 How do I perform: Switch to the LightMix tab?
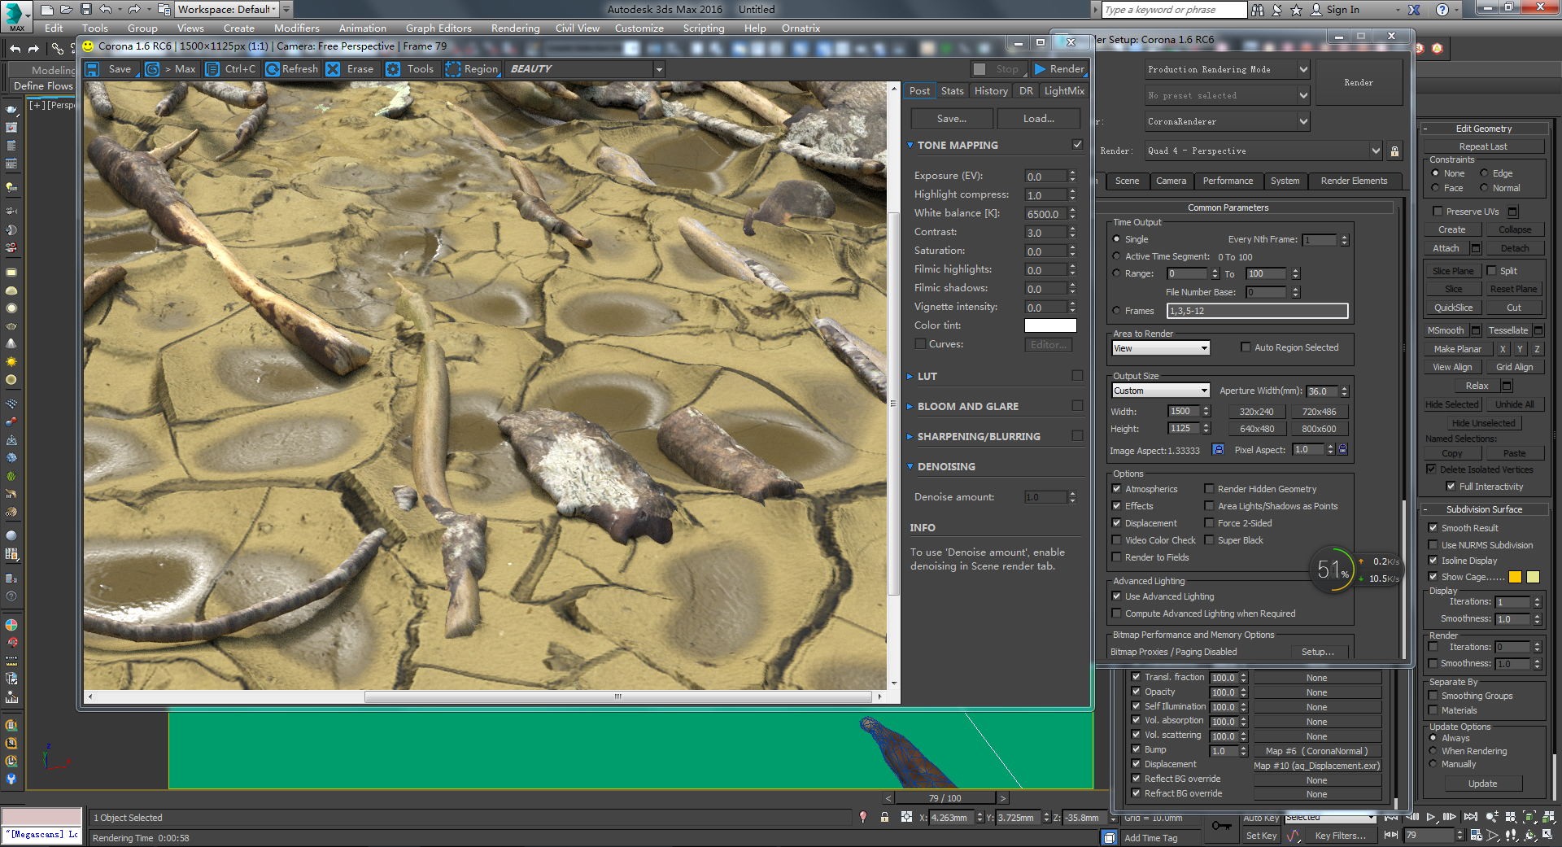tap(1063, 91)
